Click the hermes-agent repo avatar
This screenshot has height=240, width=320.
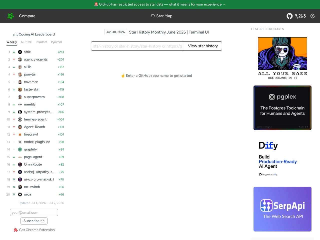20,119
